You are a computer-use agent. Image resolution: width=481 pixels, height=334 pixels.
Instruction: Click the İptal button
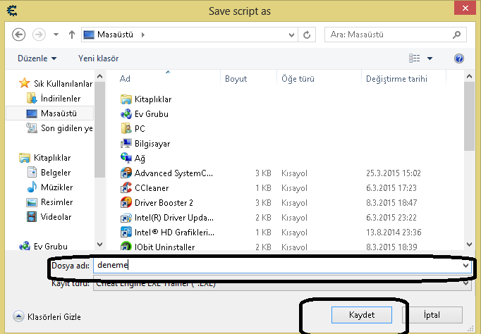(432, 315)
